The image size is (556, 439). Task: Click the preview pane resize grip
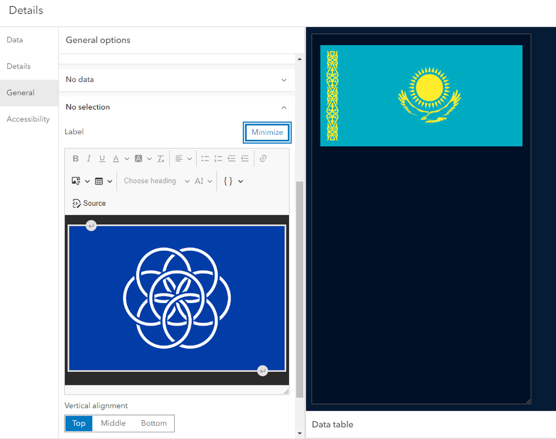[528, 401]
